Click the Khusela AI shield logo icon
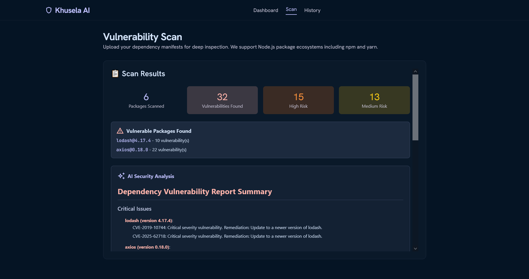The width and height of the screenshot is (529, 279). 49,10
